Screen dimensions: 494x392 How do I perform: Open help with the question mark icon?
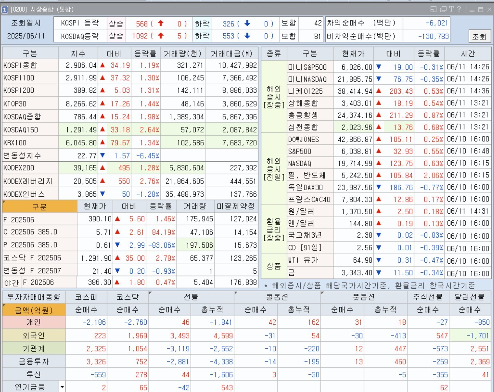[459, 9]
